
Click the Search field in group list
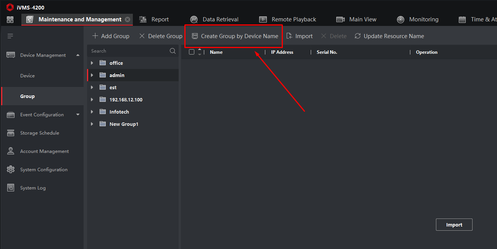point(128,51)
